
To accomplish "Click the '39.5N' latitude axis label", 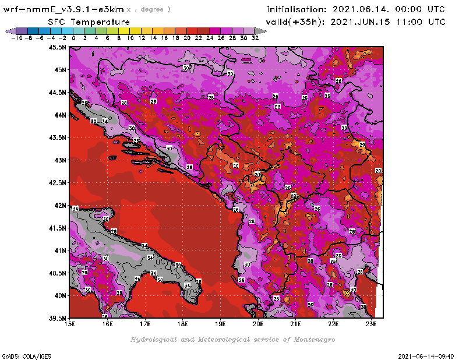I will (x=57, y=318).
